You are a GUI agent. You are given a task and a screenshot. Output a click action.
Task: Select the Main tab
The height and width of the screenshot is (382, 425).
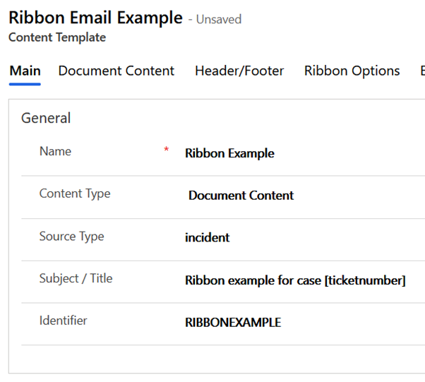[25, 71]
